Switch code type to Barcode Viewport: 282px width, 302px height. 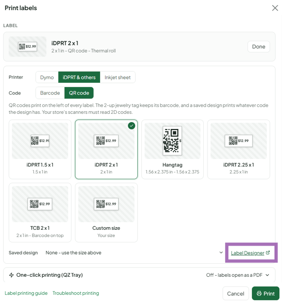click(x=50, y=93)
